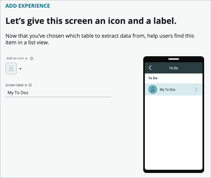
Task: Click the person avatar in preview list
Action: click(153, 90)
